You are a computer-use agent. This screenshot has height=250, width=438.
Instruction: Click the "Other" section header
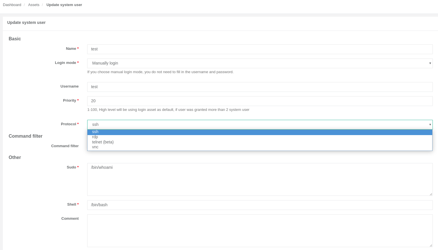pyautogui.click(x=15, y=157)
